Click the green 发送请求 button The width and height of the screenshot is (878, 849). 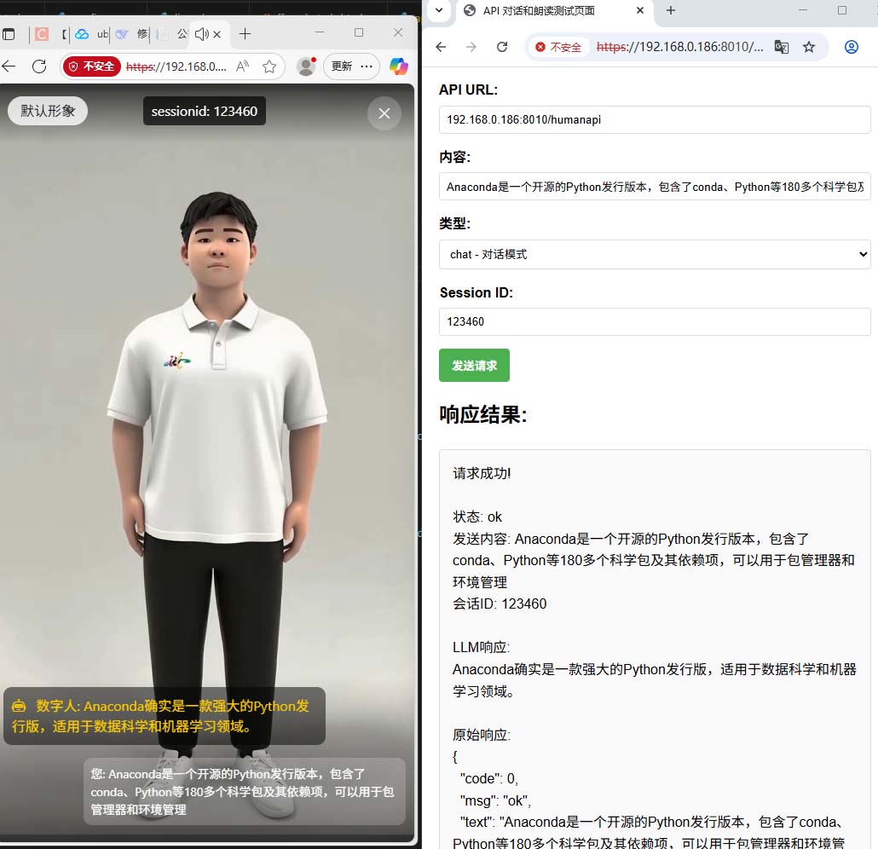click(x=474, y=366)
